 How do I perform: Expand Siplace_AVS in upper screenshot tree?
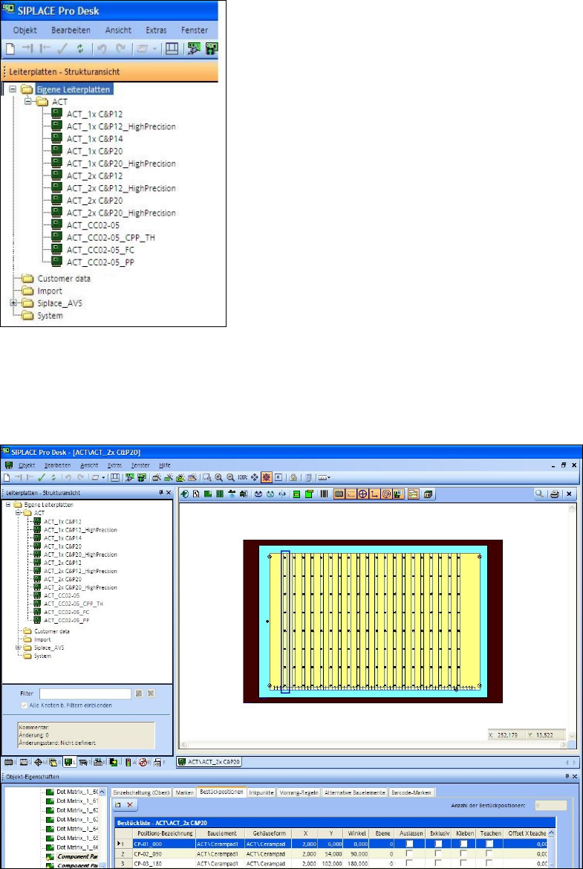click(13, 303)
